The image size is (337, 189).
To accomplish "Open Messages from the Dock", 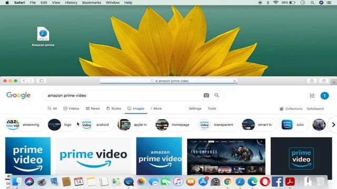I will coord(153,182).
